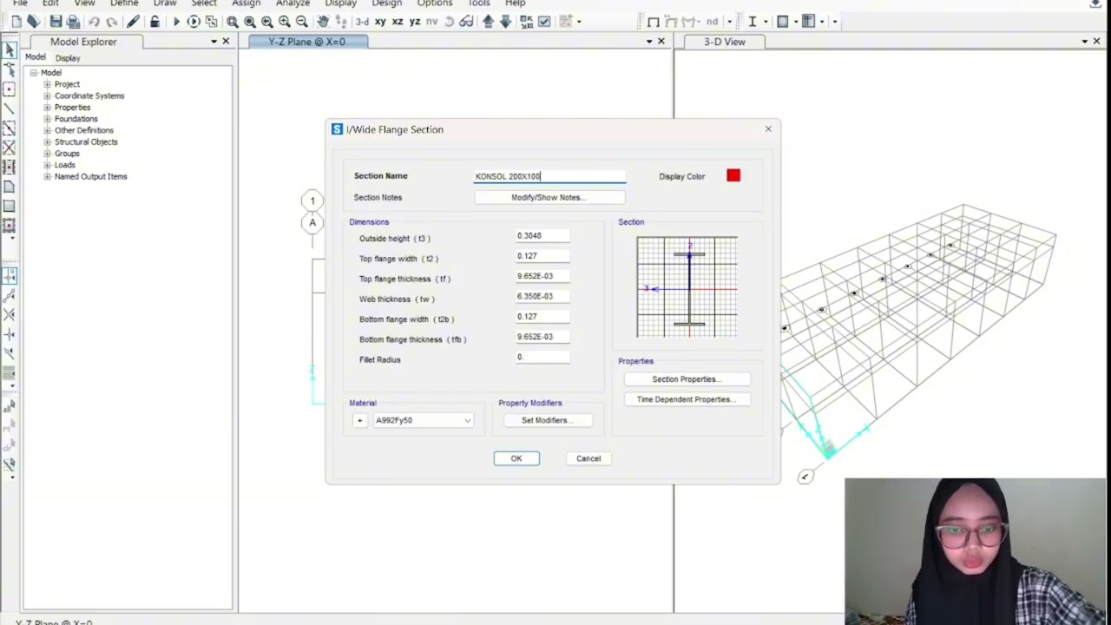This screenshot has width=1111, height=625.
Task: Select the Pan hand tool icon
Action: click(323, 22)
